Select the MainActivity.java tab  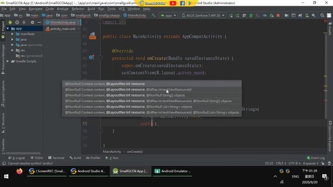(x=62, y=22)
